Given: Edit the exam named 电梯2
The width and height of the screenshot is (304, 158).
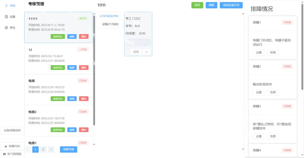Looking at the screenshot, I should tap(72, 130).
